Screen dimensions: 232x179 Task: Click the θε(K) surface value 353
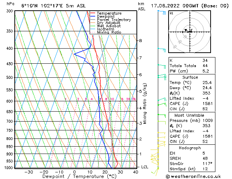coord(207,93)
